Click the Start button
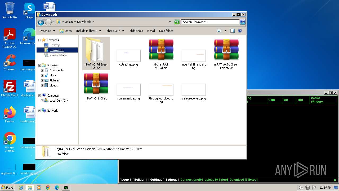 (x=7, y=187)
